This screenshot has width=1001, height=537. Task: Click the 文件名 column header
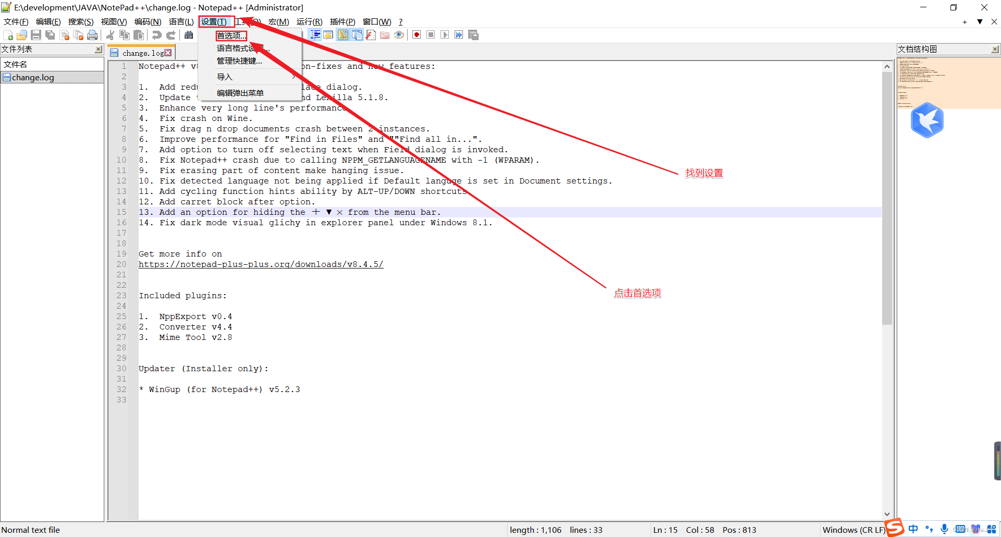[x=52, y=65]
